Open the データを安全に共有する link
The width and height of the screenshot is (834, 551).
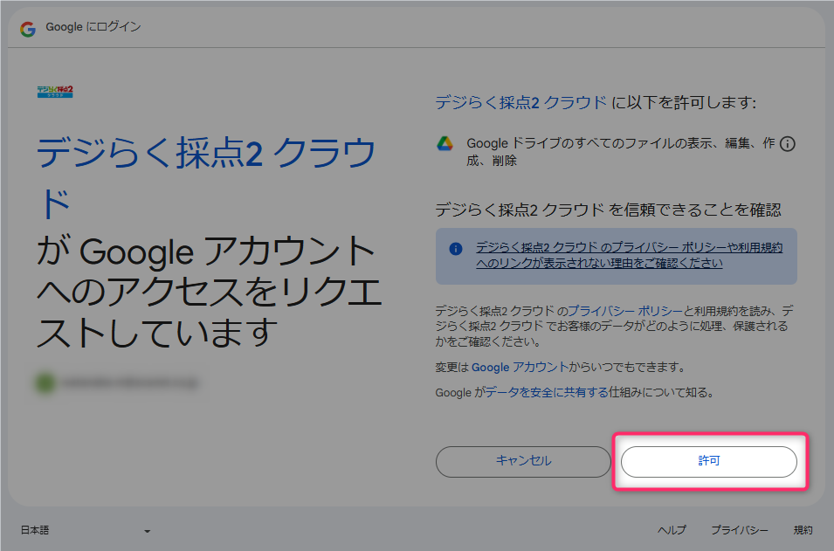pos(547,392)
